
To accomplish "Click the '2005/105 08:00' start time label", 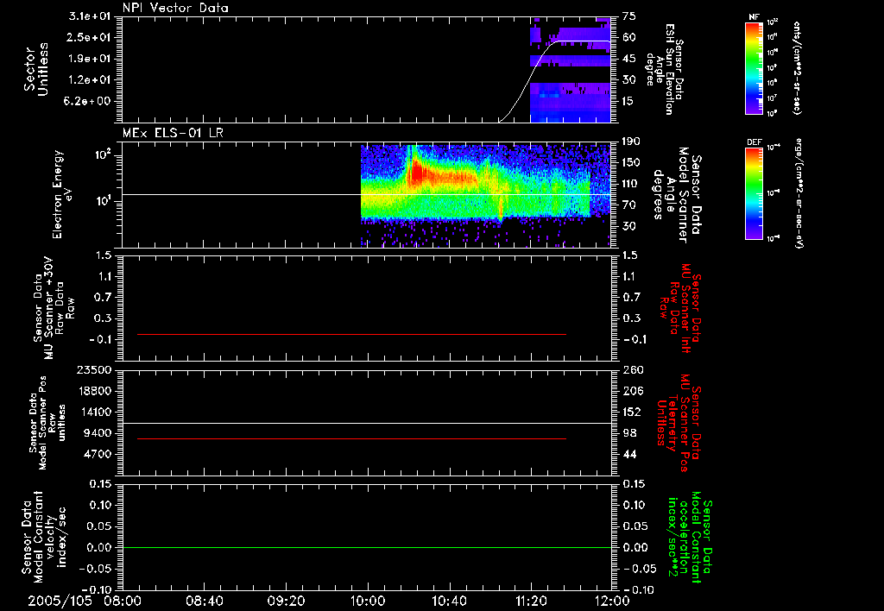I will click(85, 602).
